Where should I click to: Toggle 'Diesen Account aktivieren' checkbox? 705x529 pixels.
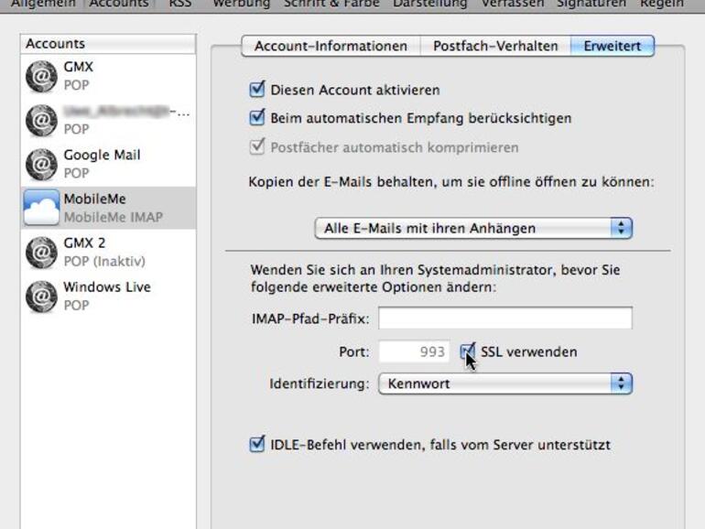click(x=256, y=90)
